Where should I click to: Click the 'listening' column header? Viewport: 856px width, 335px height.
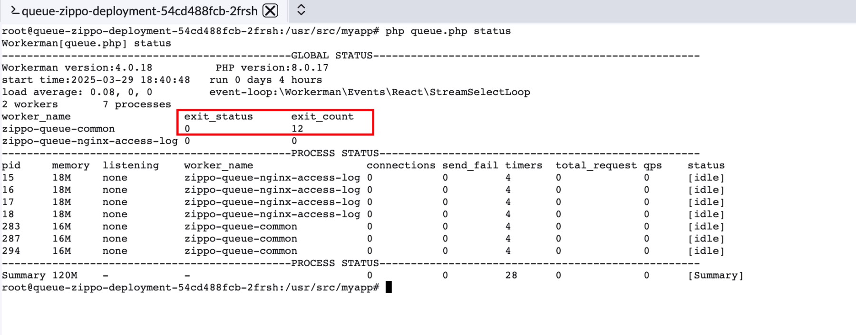[130, 165]
